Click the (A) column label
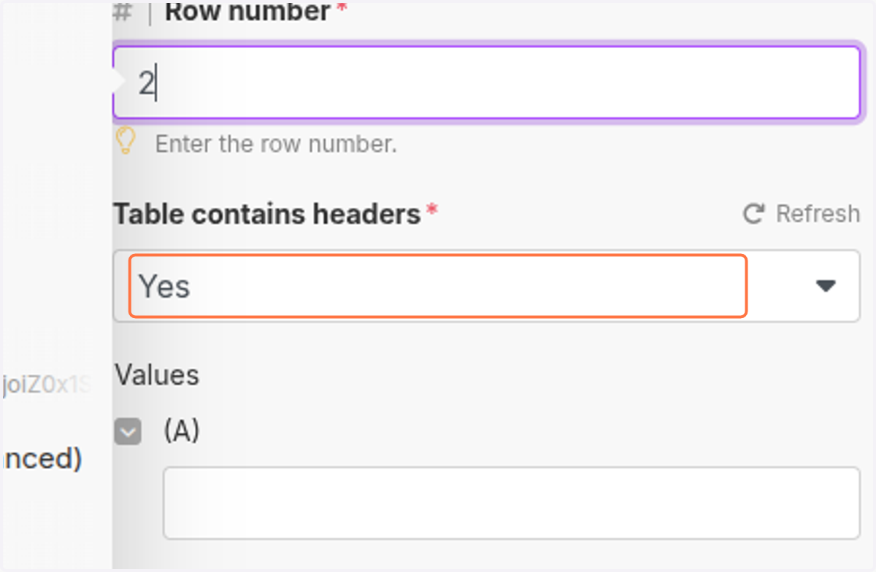The height and width of the screenshot is (572, 876). pos(182,431)
